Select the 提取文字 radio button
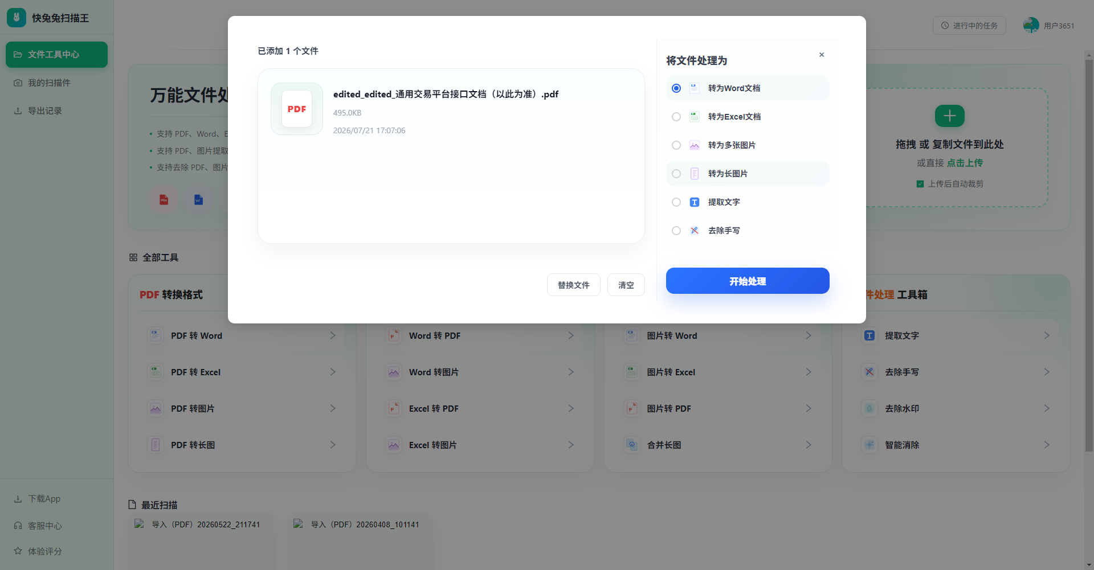Viewport: 1094px width, 570px height. (676, 202)
